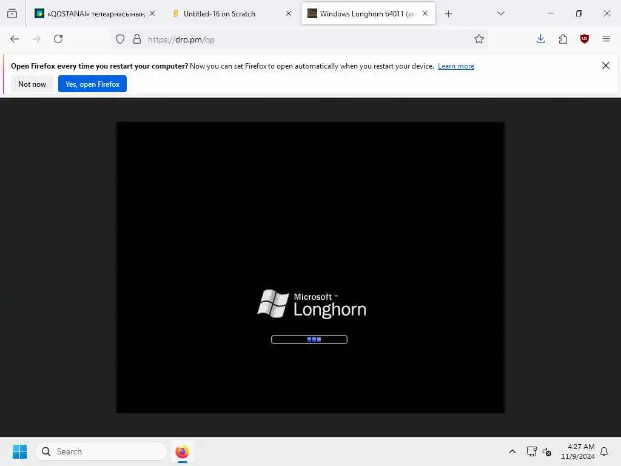Viewport: 621px width, 466px height.
Task: Click the taskbar Search box
Action: [101, 451]
